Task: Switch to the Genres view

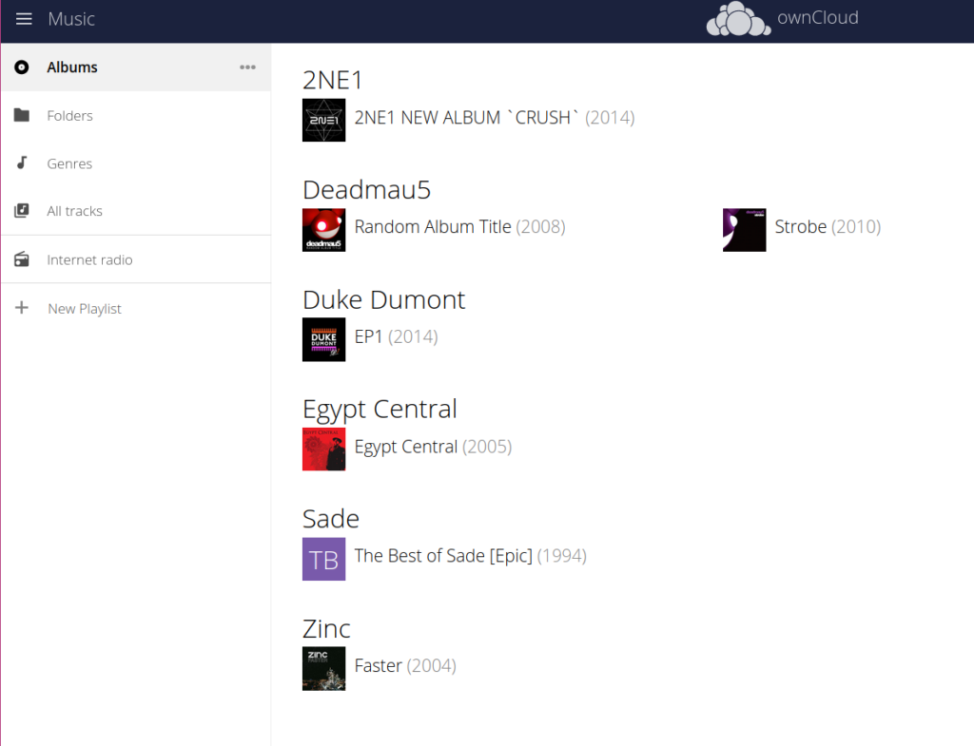Action: coord(136,163)
